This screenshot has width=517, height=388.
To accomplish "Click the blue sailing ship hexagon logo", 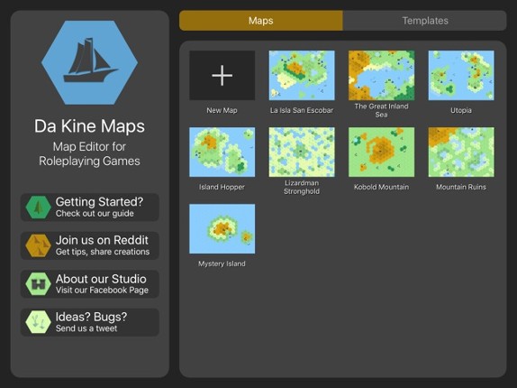I will pos(90,62).
